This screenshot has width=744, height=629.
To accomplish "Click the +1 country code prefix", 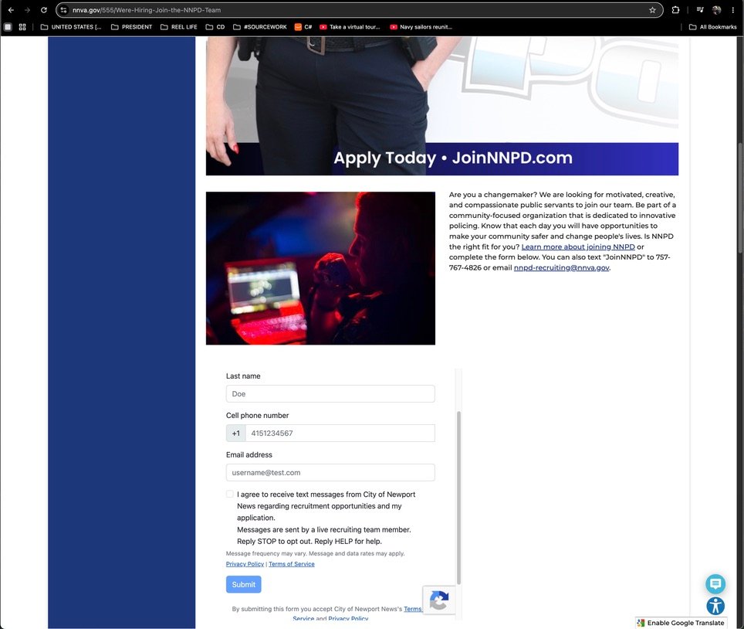I will pyautogui.click(x=236, y=433).
